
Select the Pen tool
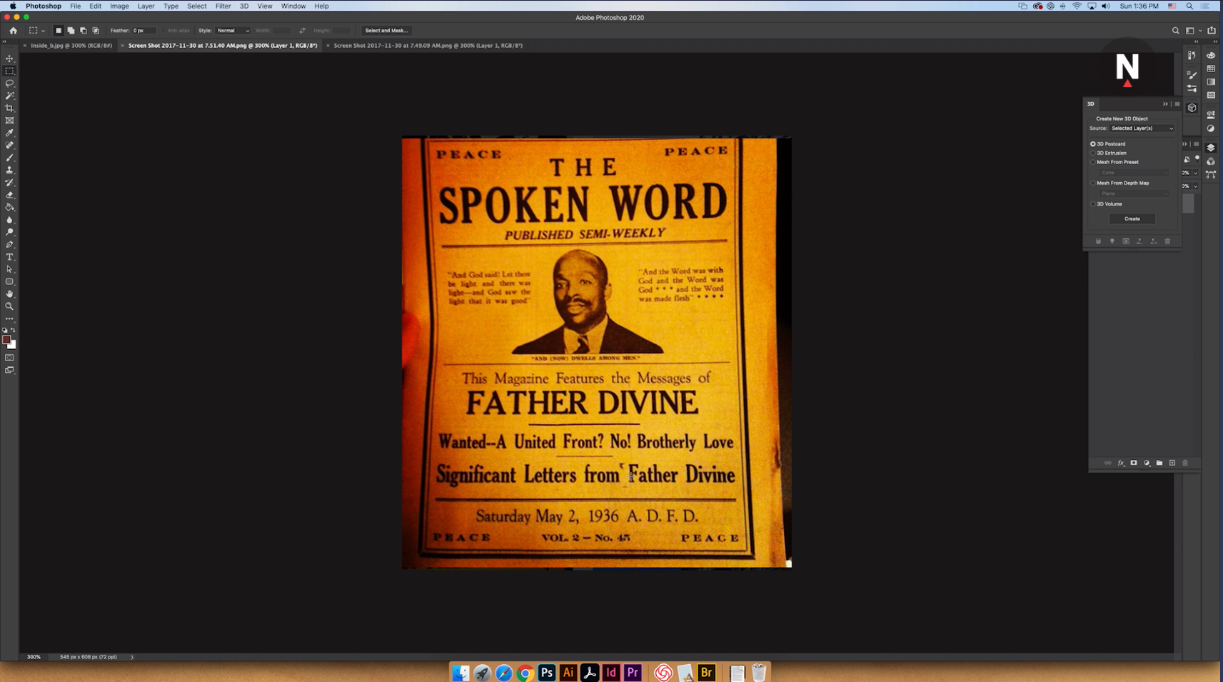(x=9, y=244)
